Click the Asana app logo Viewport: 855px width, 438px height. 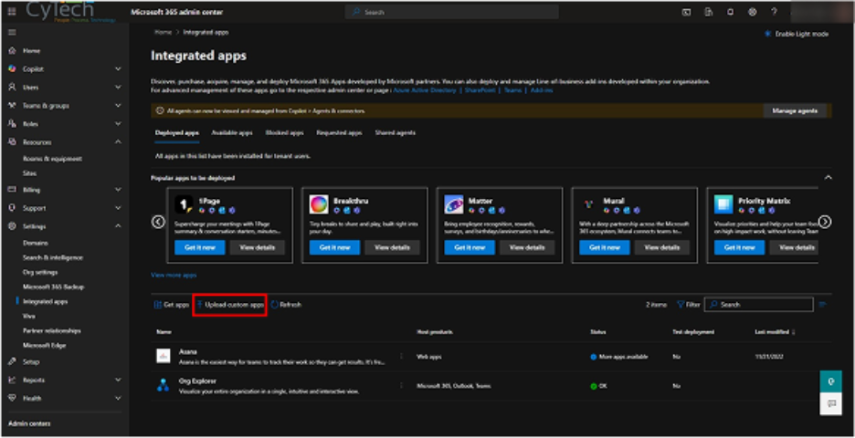(163, 356)
